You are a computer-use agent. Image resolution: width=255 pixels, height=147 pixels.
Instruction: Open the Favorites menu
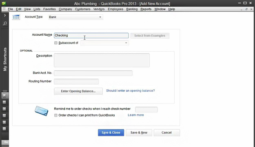[x=49, y=9]
